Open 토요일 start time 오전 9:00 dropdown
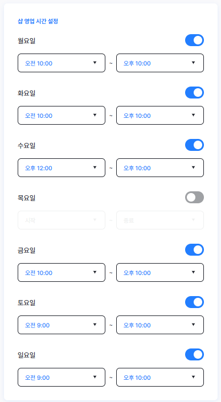 62,325
